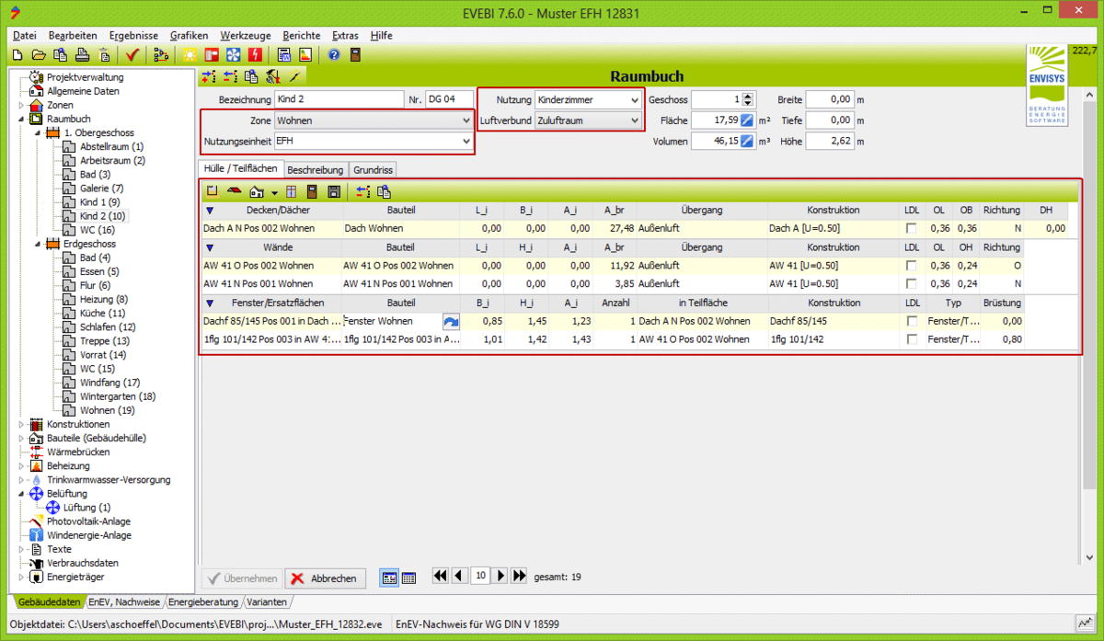Image resolution: width=1104 pixels, height=641 pixels.
Task: Switch to form view toggle button
Action: click(389, 578)
